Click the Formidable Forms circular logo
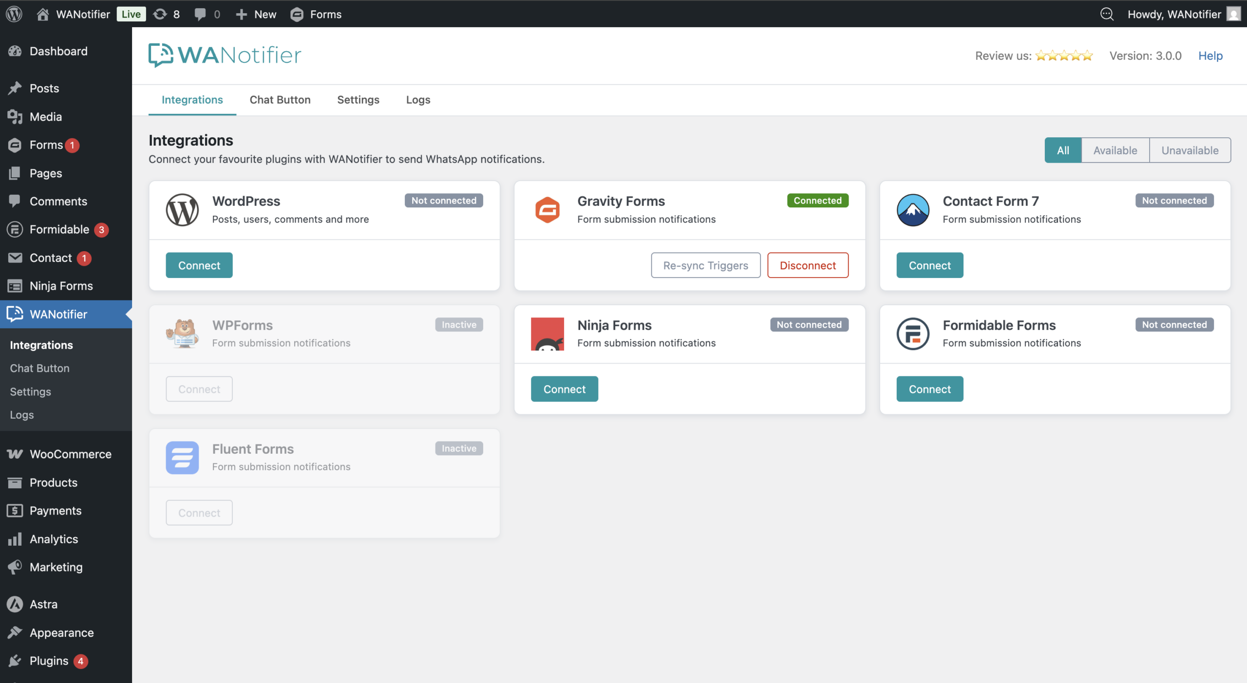Image resolution: width=1247 pixels, height=683 pixels. [912, 334]
